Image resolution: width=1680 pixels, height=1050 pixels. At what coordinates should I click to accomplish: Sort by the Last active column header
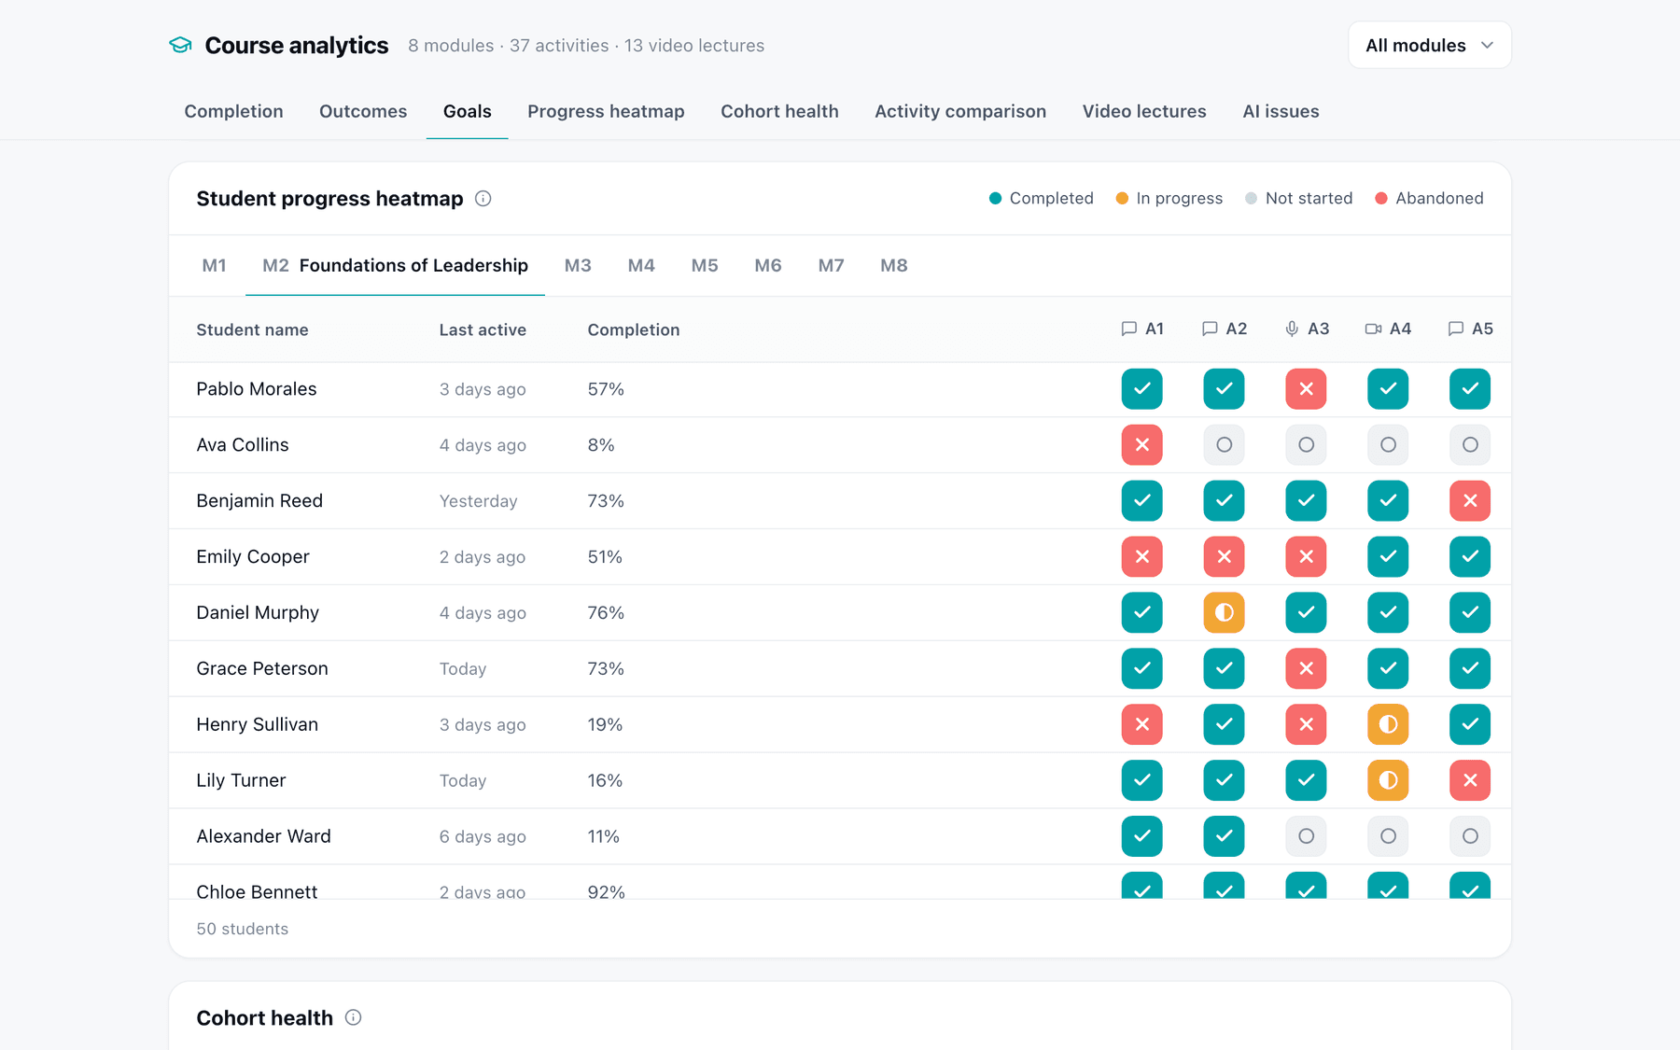(483, 329)
